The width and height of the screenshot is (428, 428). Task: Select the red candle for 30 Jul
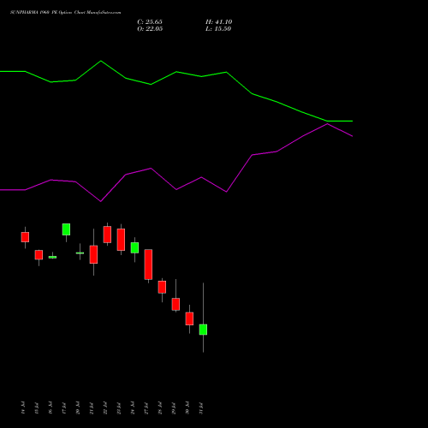pos(189,318)
